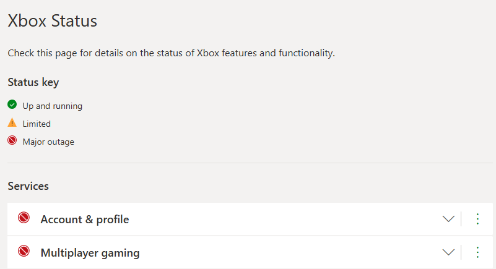Click the red Major outage icon in Status key
The width and height of the screenshot is (496, 269).
tap(12, 140)
